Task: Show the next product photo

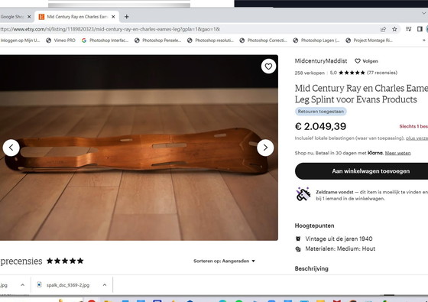Action: (x=265, y=148)
